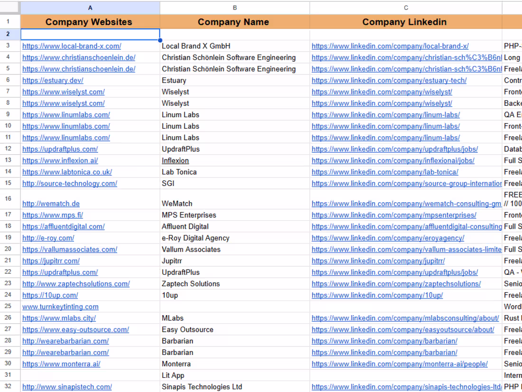The height and width of the screenshot is (392, 522).
Task: Select column A header
Action: click(90, 8)
